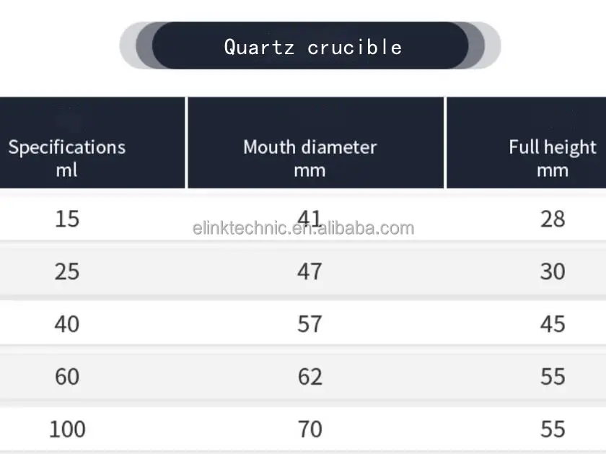Click mouth diameter value 57
606x454 pixels.
coord(309,323)
